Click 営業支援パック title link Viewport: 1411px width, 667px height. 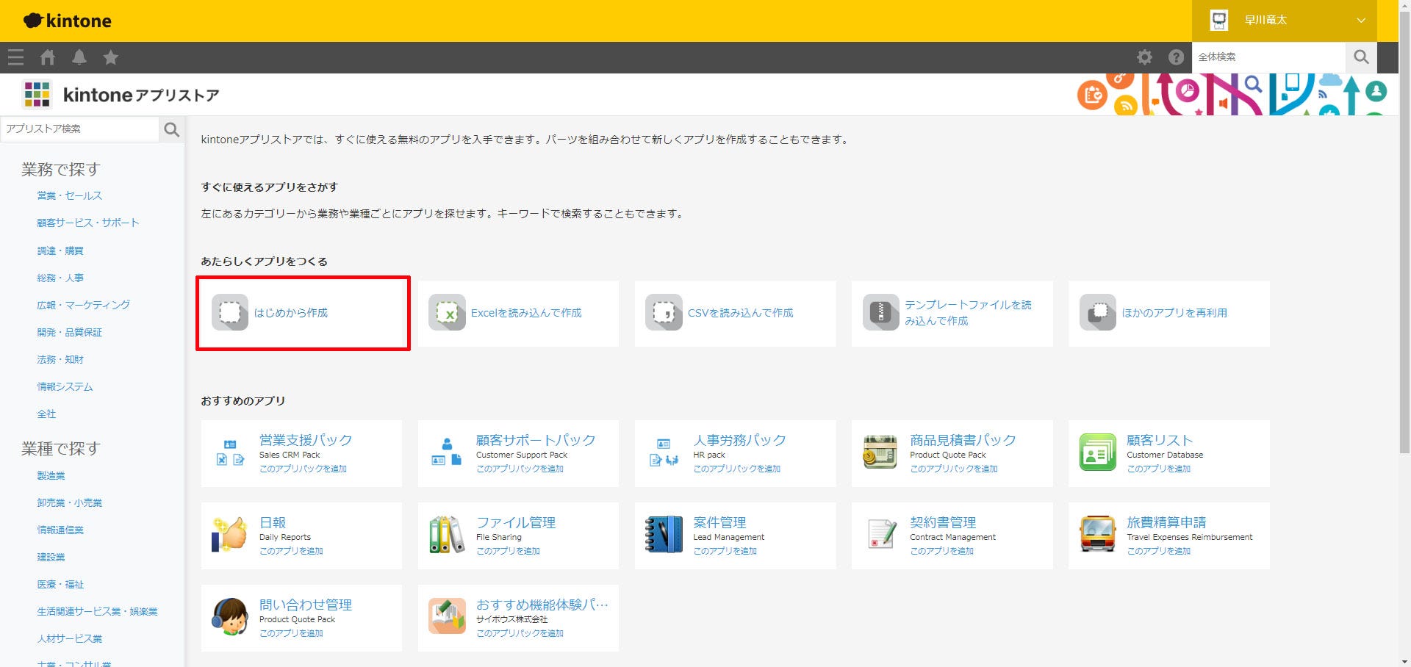tap(306, 440)
